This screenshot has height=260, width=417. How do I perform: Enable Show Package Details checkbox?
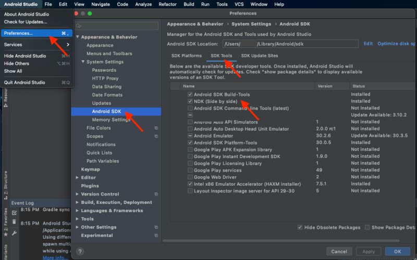coord(367,227)
